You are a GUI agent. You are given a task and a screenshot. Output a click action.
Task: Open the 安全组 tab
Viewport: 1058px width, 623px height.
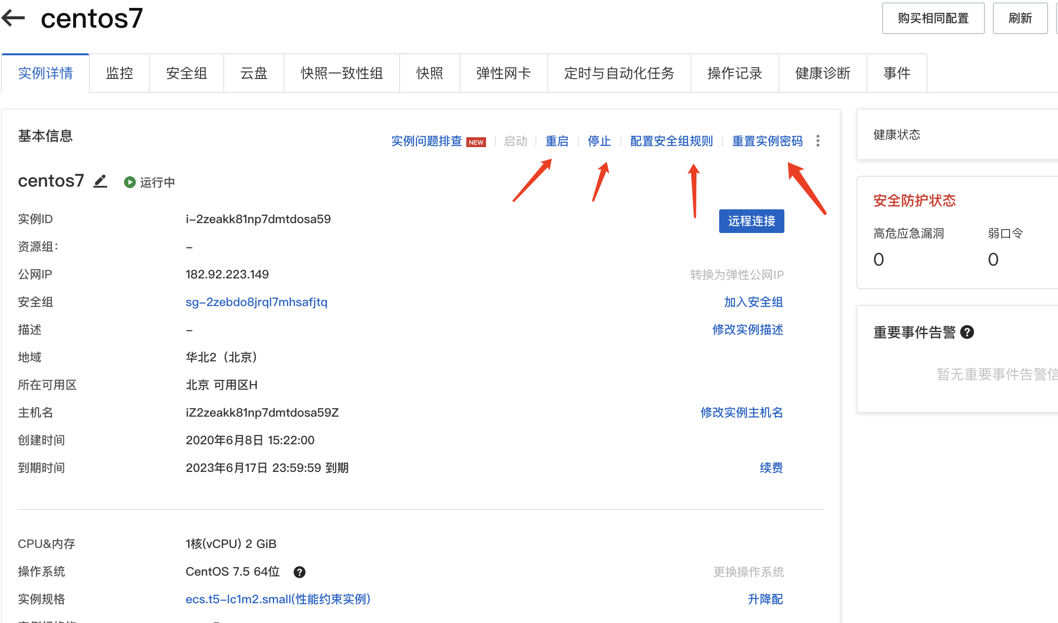click(186, 73)
